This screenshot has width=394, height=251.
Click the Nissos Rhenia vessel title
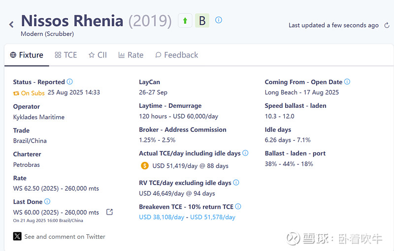[72, 21]
